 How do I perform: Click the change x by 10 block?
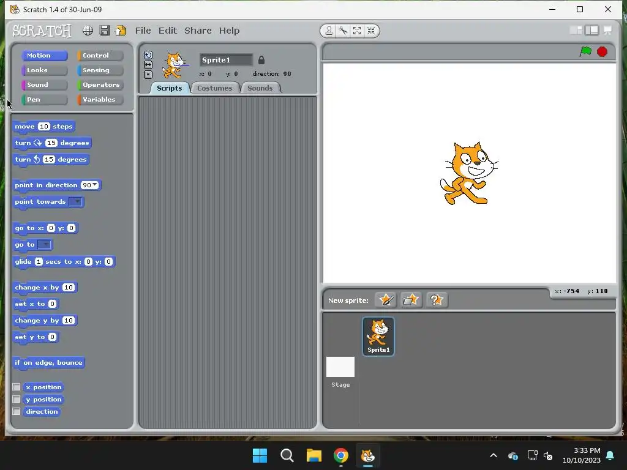[x=45, y=288]
